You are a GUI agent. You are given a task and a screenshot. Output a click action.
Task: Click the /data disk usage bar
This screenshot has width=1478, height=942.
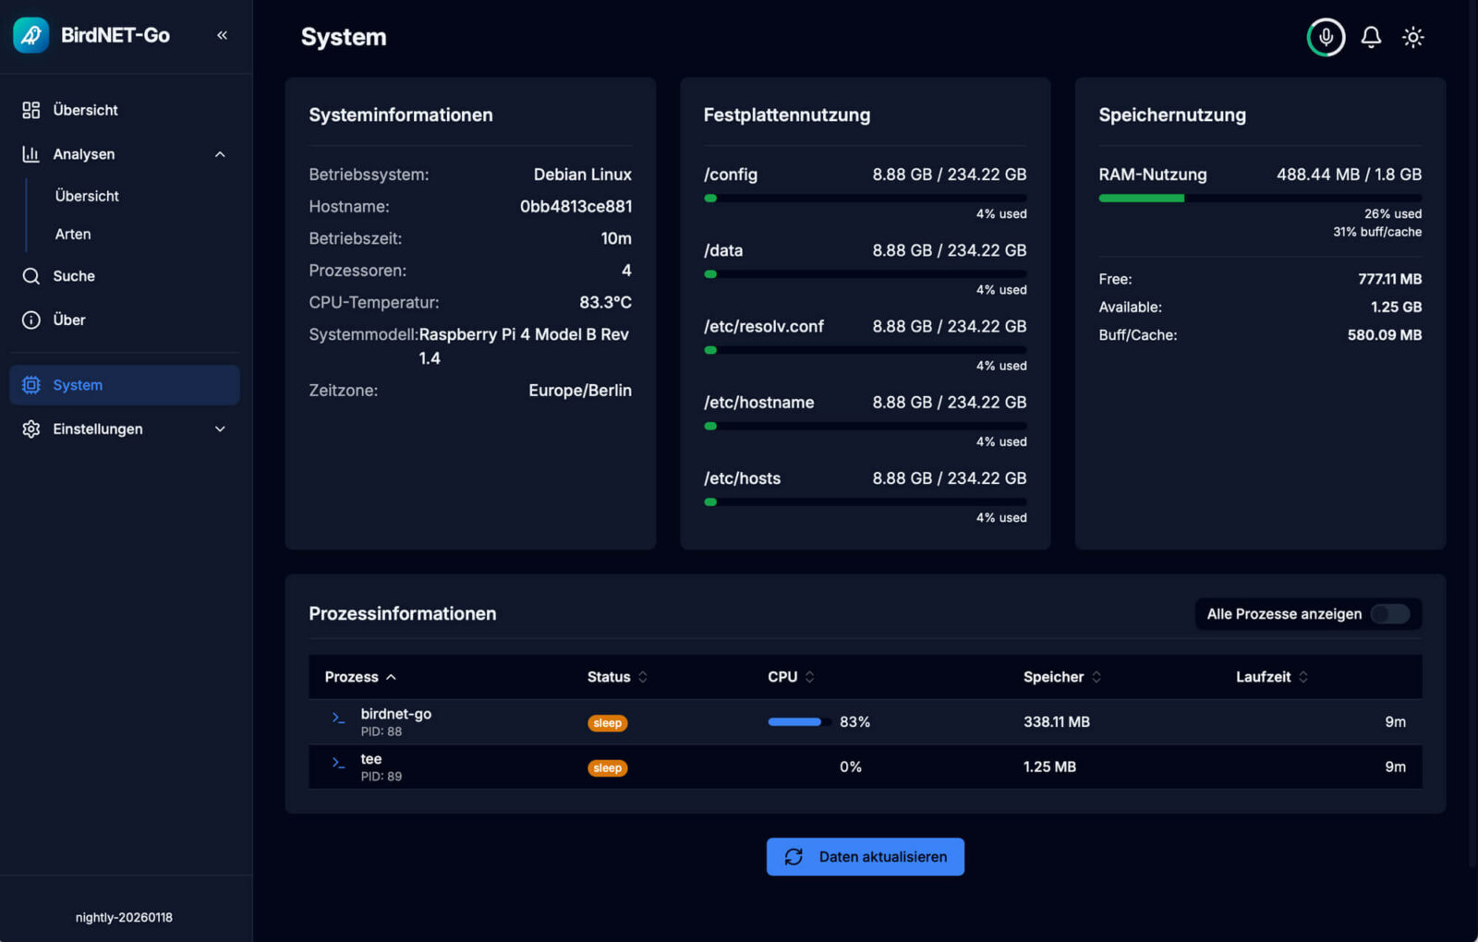coord(865,274)
